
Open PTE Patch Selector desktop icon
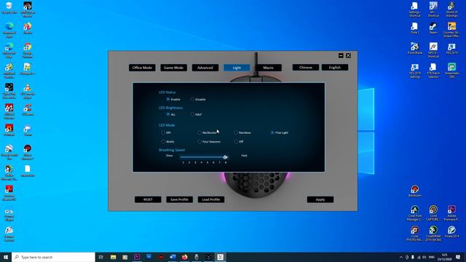point(433,70)
